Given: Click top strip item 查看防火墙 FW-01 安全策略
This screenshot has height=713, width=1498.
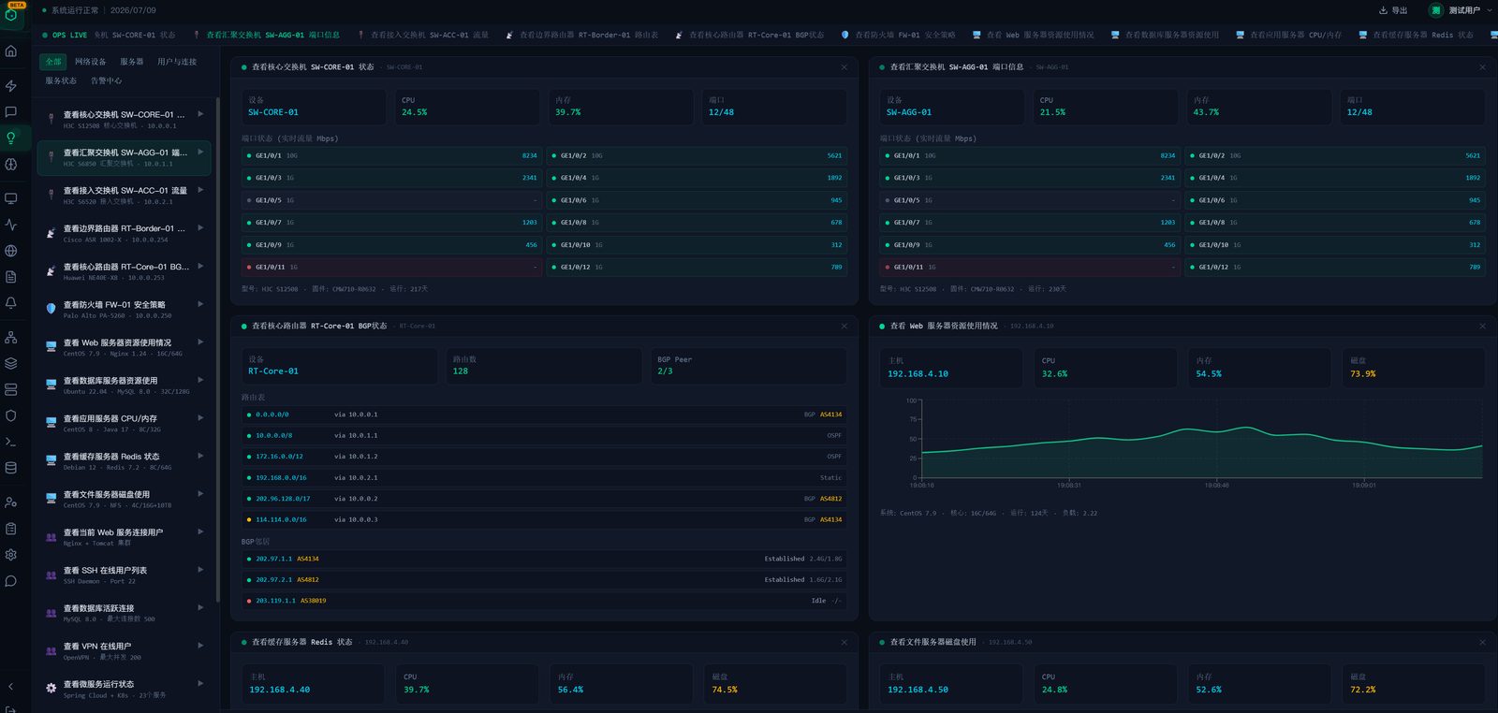Looking at the screenshot, I should pyautogui.click(x=898, y=35).
